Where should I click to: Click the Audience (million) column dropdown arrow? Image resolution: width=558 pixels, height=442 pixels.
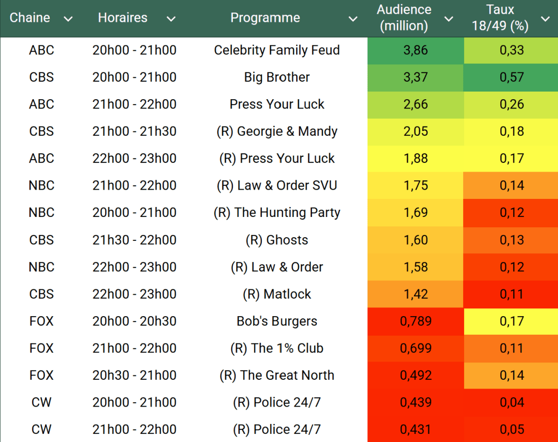tap(448, 19)
